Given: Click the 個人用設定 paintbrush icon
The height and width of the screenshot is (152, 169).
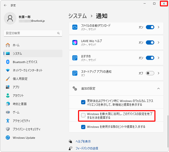Looking at the screenshot, I should (x=8, y=79).
